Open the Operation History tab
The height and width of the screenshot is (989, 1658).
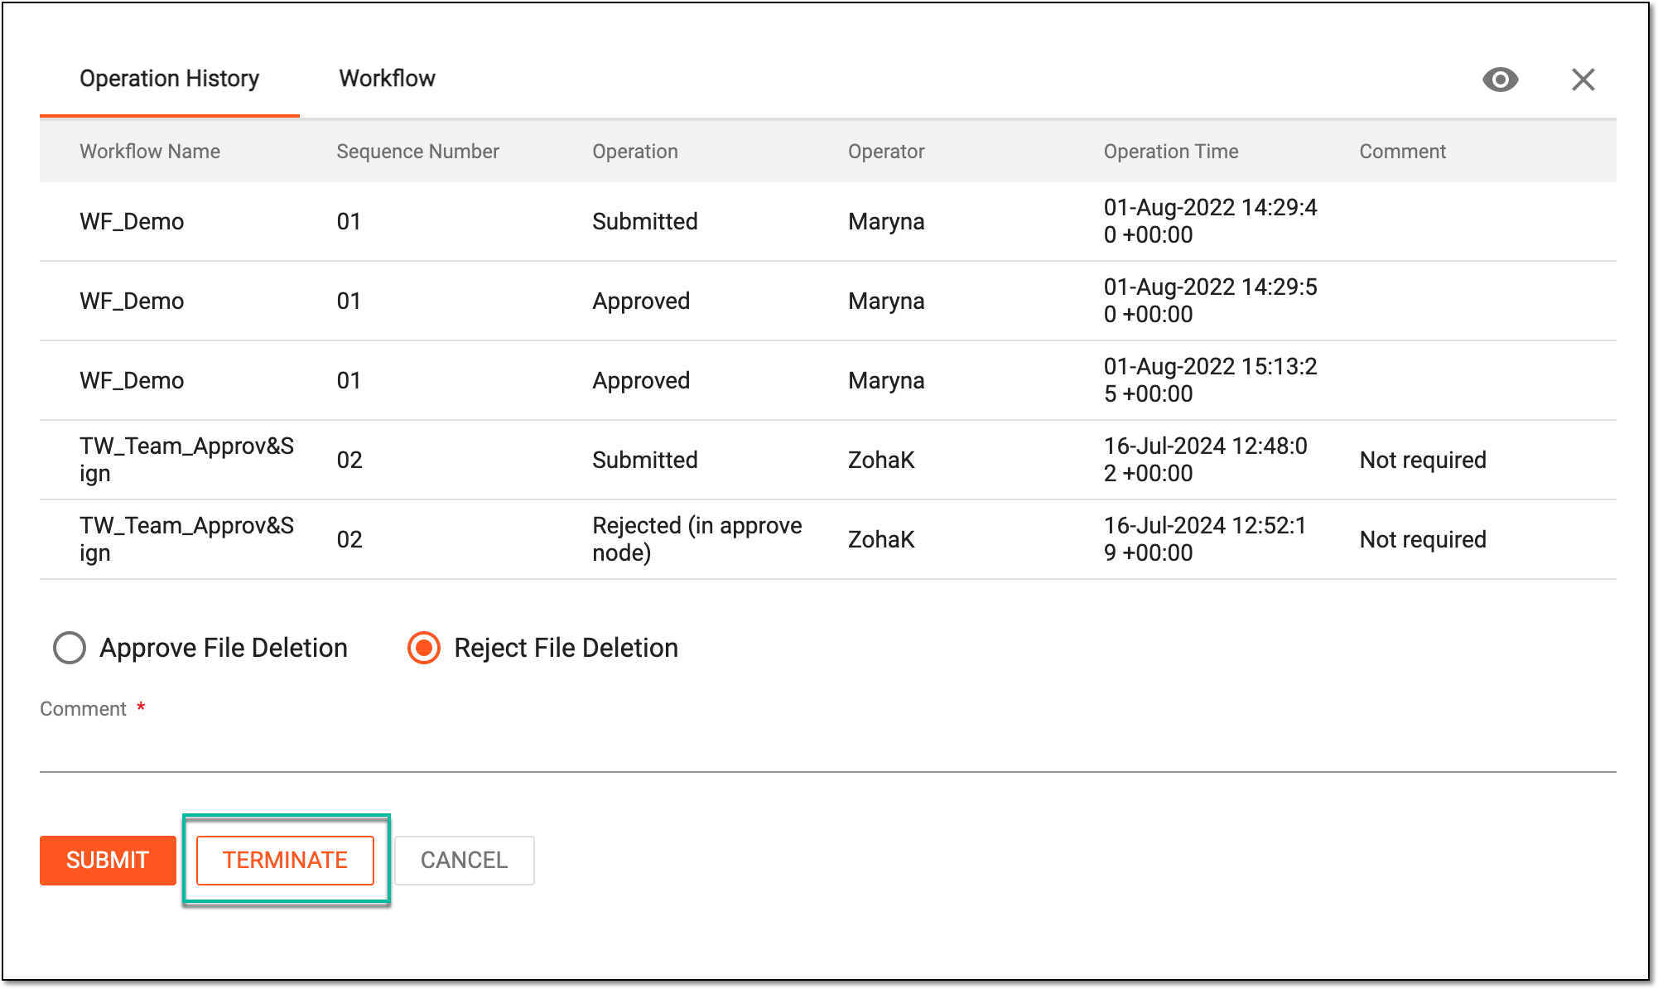pos(169,79)
